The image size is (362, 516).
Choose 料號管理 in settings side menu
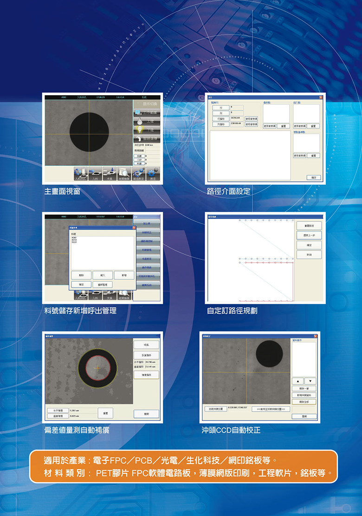tap(147, 250)
